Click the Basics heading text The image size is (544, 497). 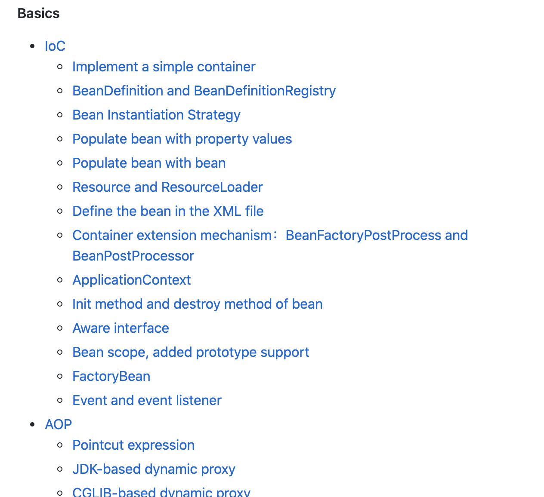[x=39, y=13]
